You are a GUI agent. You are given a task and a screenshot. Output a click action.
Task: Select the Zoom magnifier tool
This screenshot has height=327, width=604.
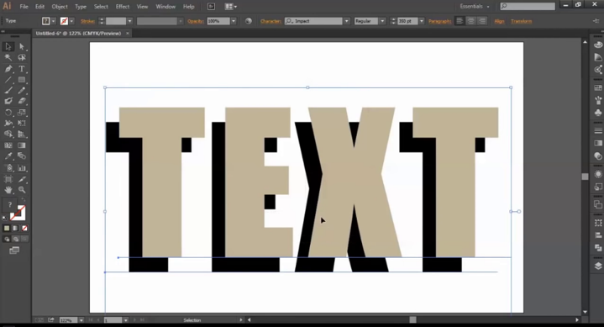tap(22, 190)
